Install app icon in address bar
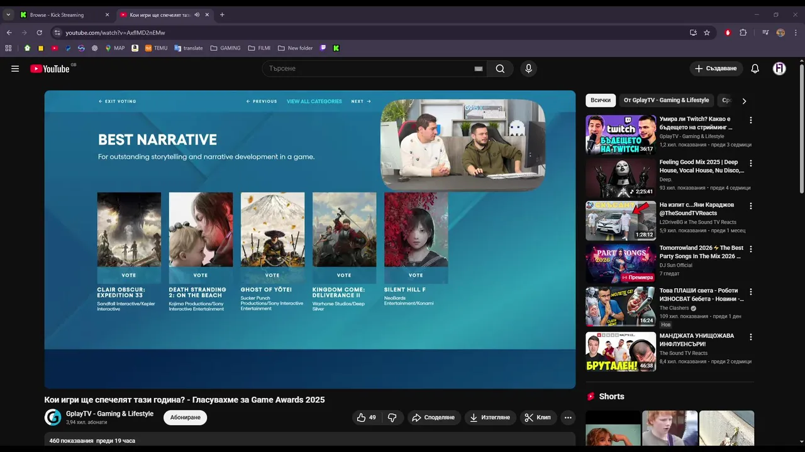The image size is (805, 452). pyautogui.click(x=693, y=33)
